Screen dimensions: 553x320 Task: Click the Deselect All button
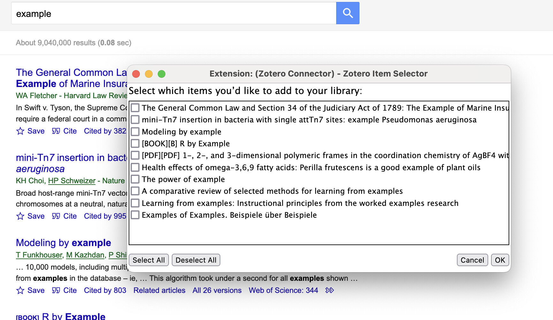click(196, 260)
